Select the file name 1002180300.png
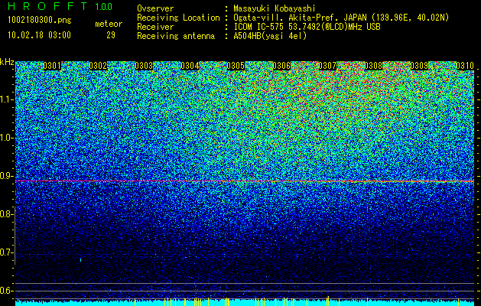 click(x=40, y=21)
